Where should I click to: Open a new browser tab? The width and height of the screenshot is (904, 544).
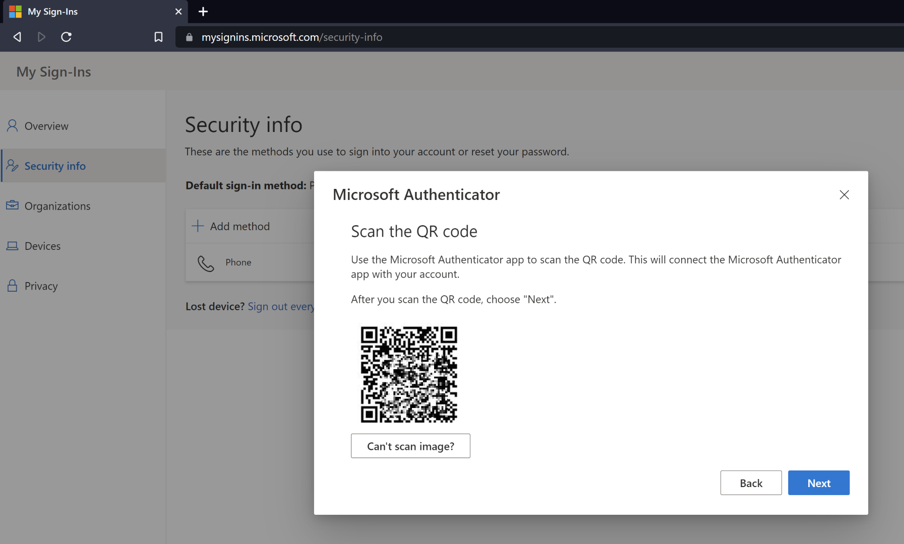click(x=203, y=12)
